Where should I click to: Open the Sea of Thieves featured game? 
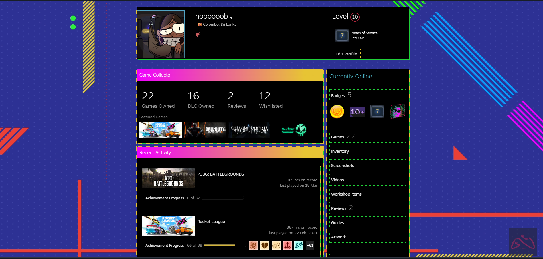point(294,130)
